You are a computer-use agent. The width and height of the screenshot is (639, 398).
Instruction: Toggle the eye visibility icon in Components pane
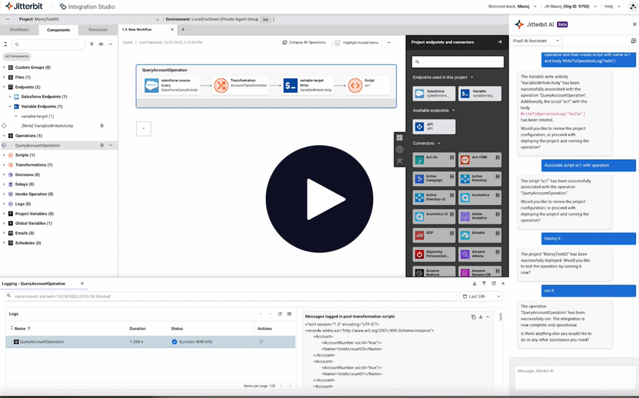pos(101,44)
